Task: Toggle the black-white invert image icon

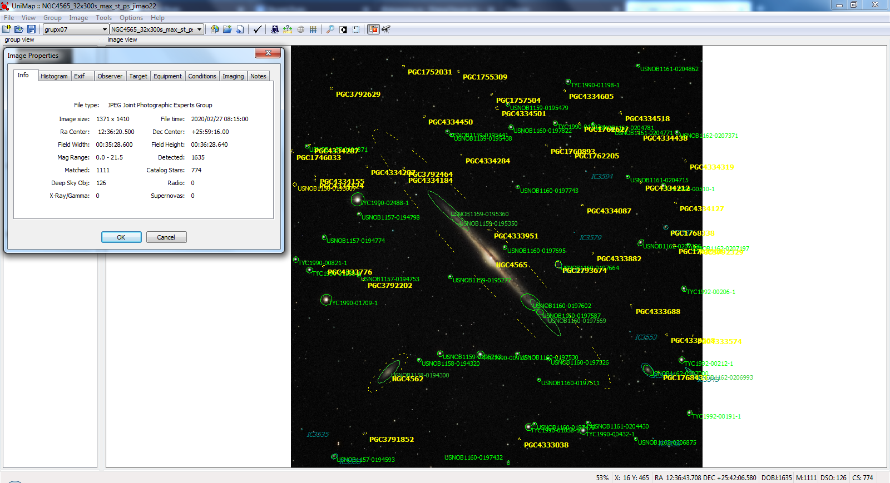Action: (343, 29)
